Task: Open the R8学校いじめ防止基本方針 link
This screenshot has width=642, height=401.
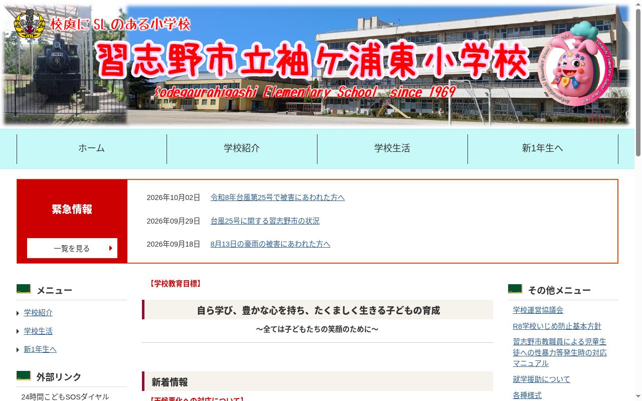Action: 557,326
